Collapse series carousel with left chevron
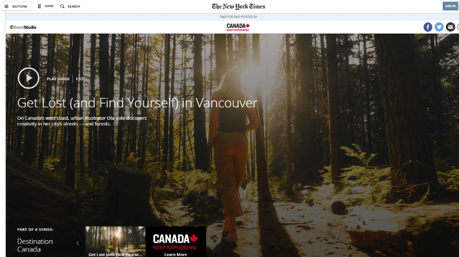Screen dimensions: 459x257 (78, 243)
